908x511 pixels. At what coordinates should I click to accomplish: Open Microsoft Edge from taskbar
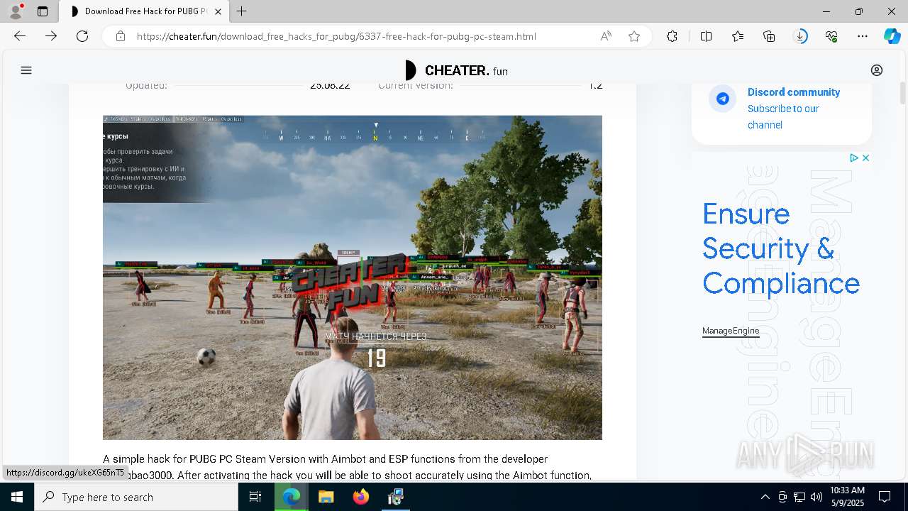point(291,497)
